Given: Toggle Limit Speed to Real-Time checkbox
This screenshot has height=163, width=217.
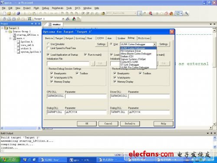Looking at the screenshot, I should 48,48.
